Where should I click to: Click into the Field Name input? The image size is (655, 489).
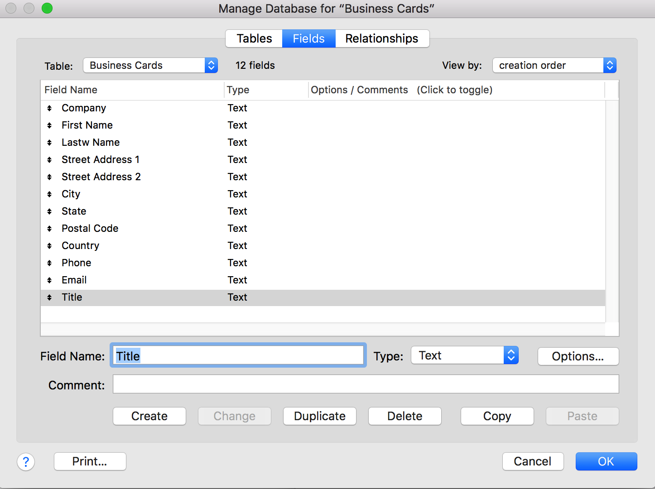tap(238, 355)
